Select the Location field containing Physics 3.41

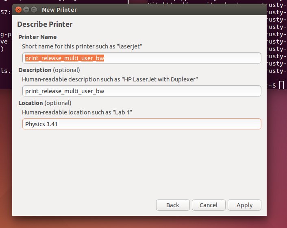[141, 124]
